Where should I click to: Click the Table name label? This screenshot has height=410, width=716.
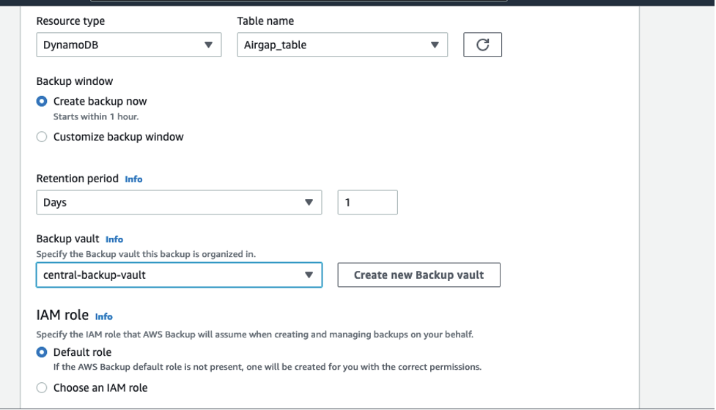(265, 21)
